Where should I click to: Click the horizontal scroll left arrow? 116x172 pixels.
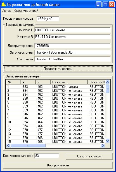click(8, 145)
